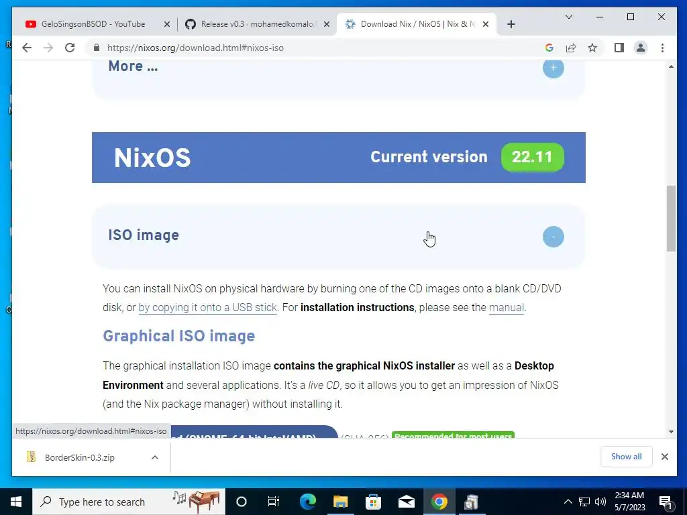Reload the current page
The height and width of the screenshot is (515, 687).
70,48
